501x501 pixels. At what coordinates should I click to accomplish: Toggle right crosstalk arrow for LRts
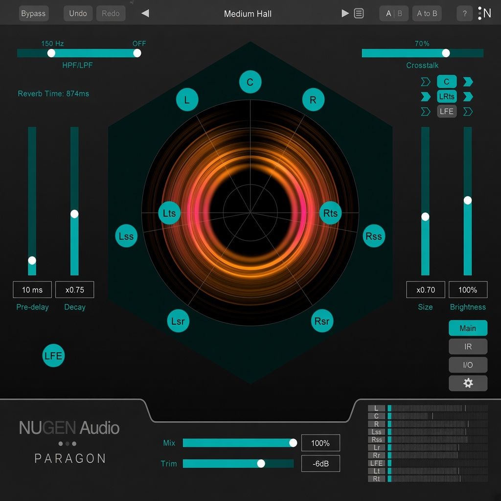click(468, 96)
